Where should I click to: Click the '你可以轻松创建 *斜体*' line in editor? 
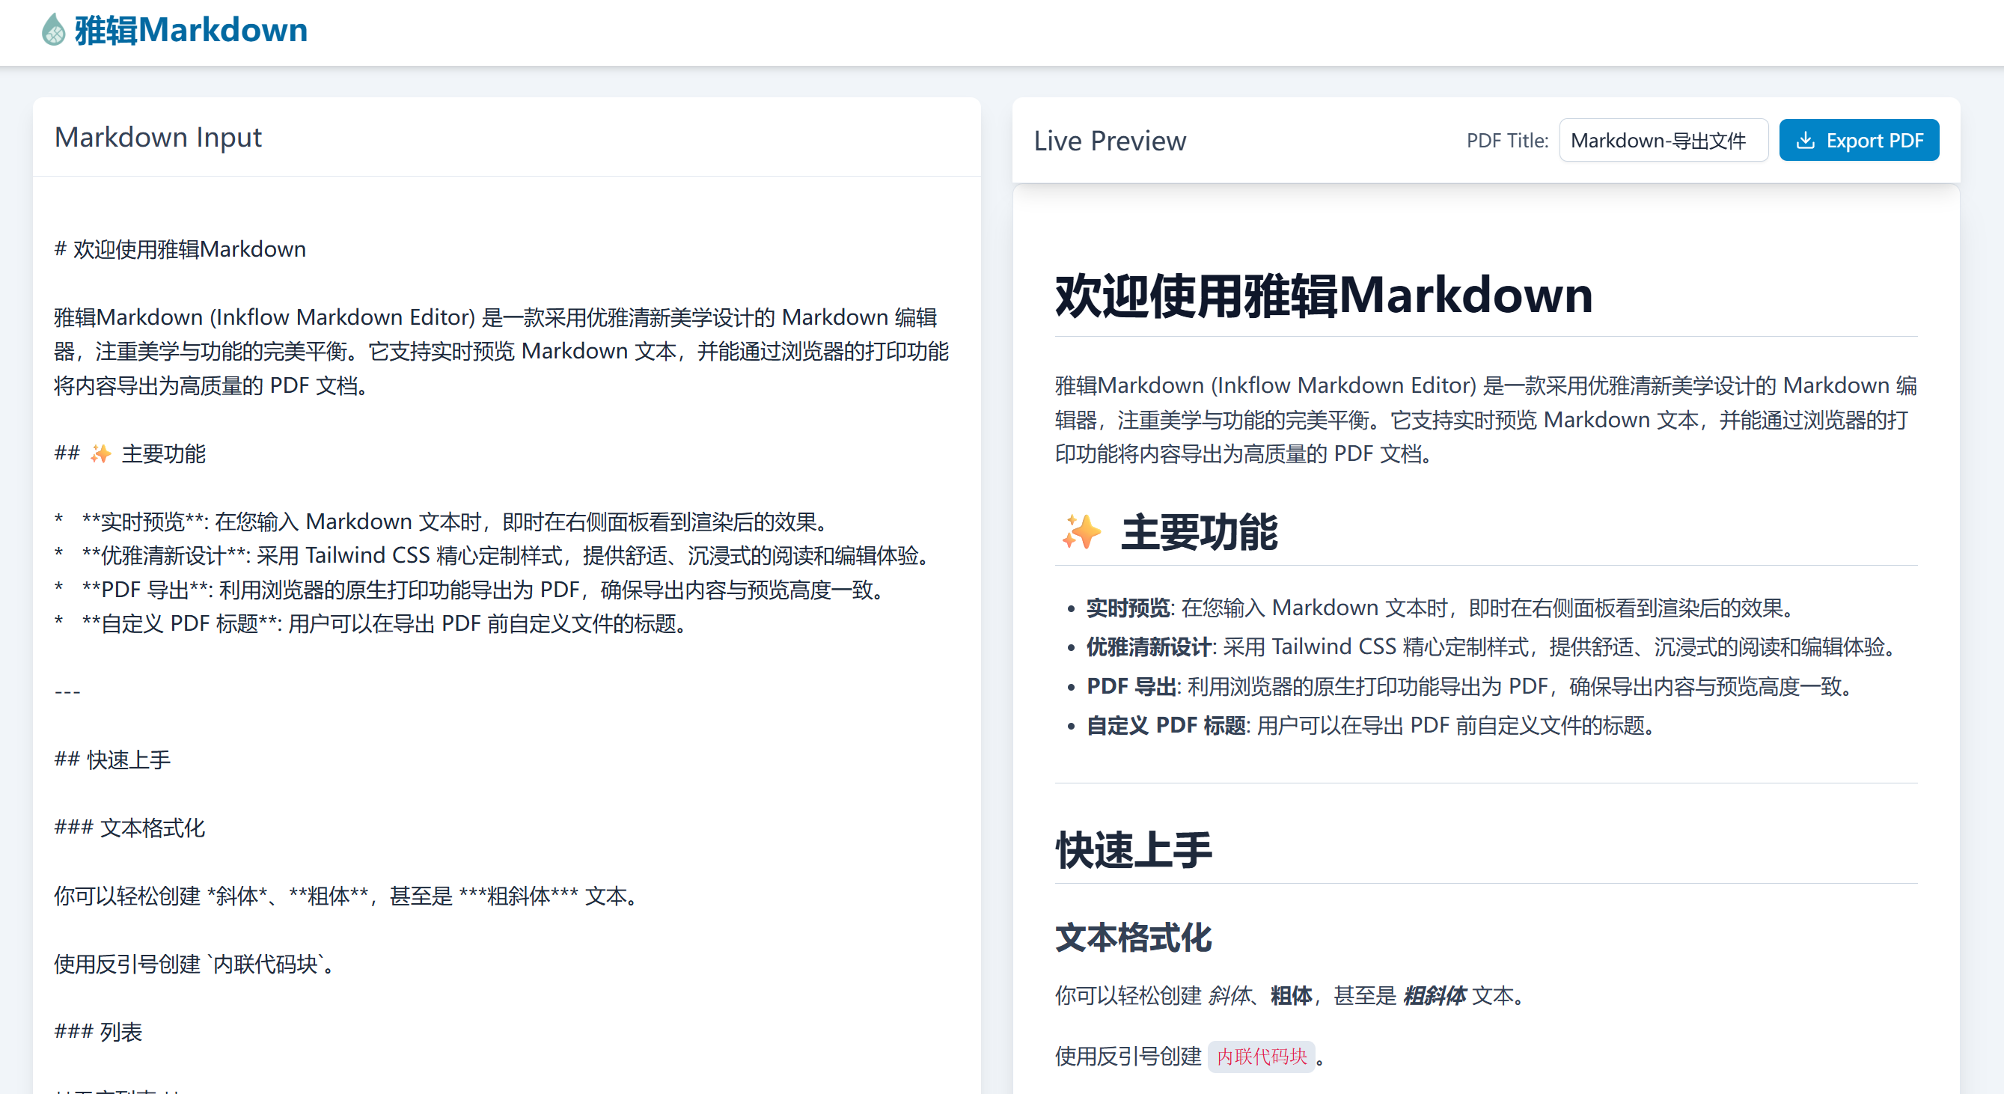click(349, 896)
